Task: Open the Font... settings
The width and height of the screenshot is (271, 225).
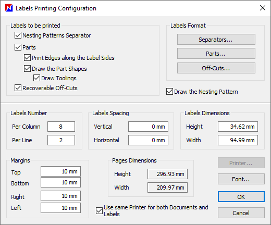Action: point(241,179)
